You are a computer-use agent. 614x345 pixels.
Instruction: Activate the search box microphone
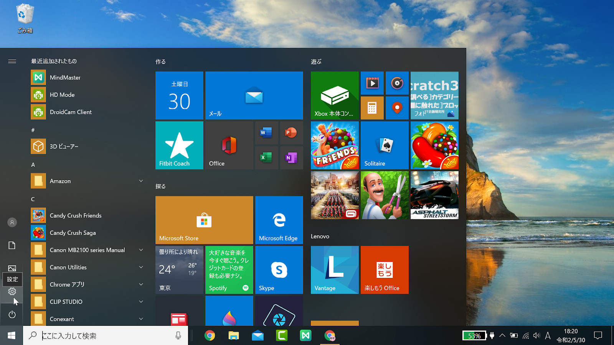(x=178, y=335)
